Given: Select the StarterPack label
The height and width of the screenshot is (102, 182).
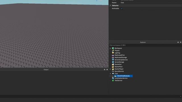Looking at the screenshot, I should click(x=119, y=67).
